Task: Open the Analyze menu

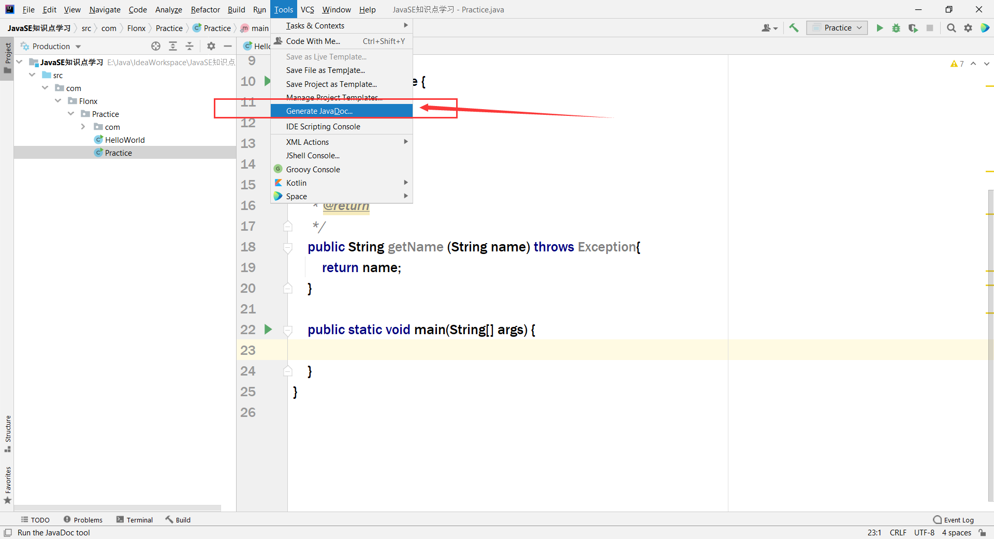Action: coord(168,9)
